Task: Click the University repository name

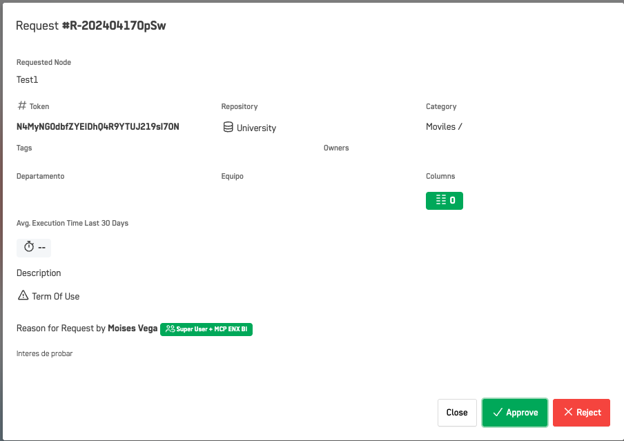Action: [x=256, y=128]
